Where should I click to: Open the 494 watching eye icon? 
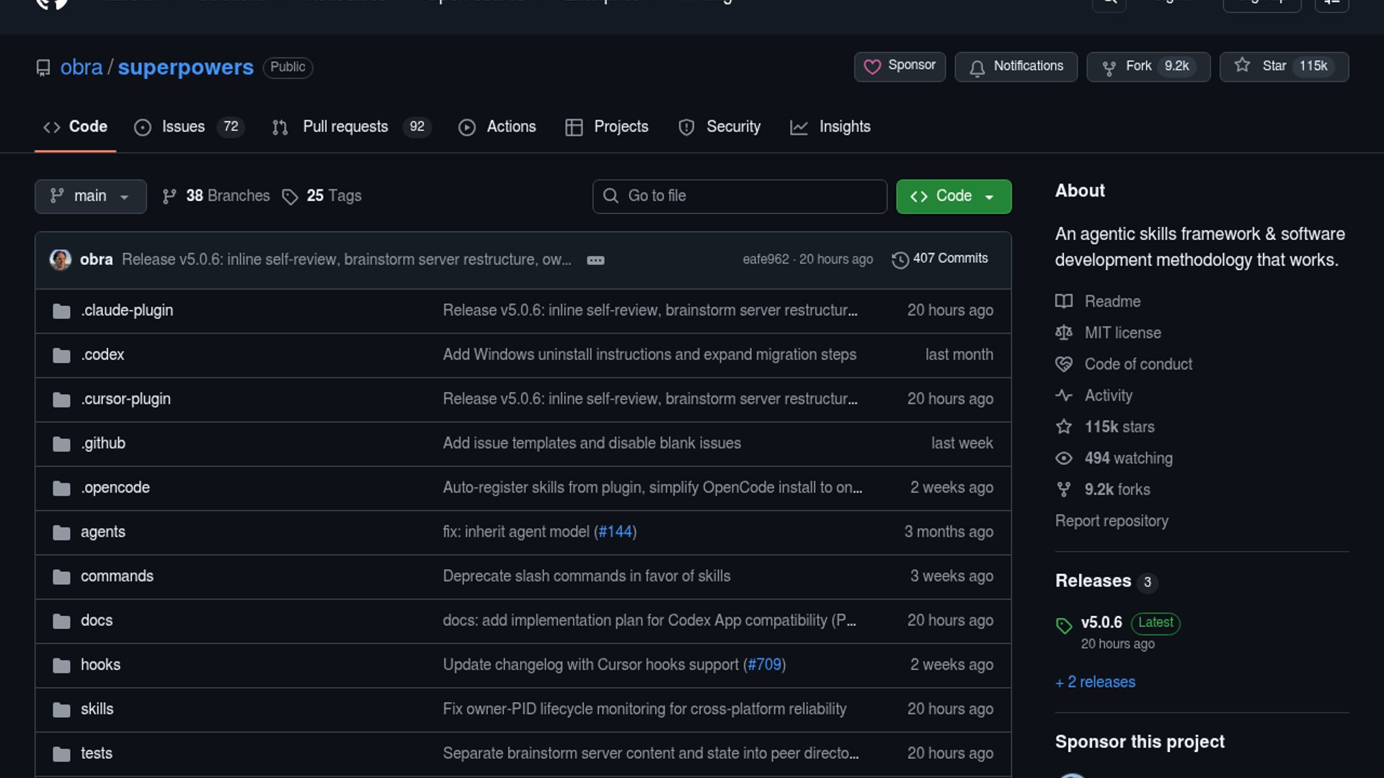1064,458
